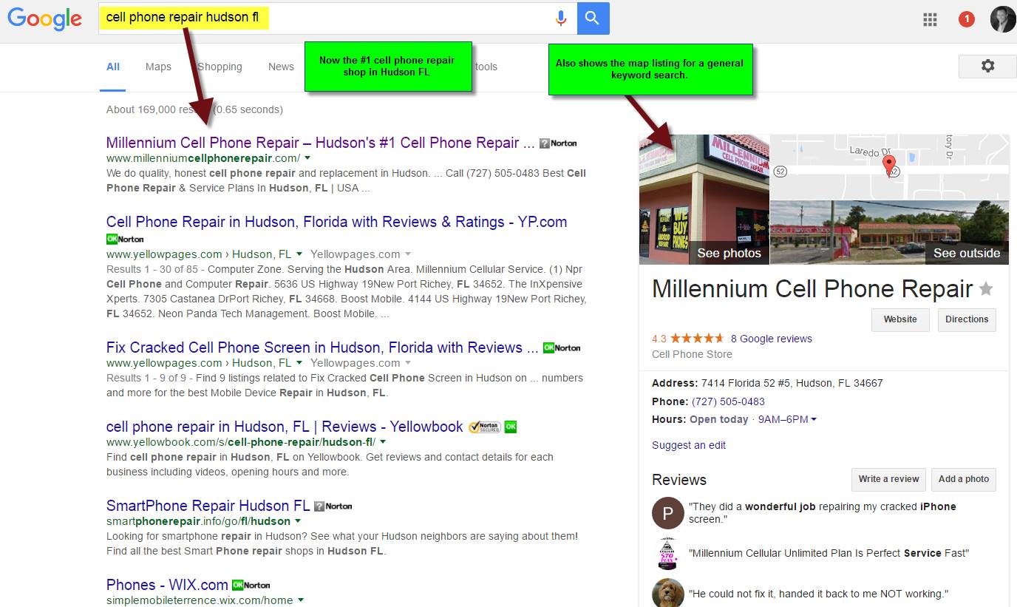1017x607 pixels.
Task: Click Write a review button
Action: pyautogui.click(x=888, y=479)
